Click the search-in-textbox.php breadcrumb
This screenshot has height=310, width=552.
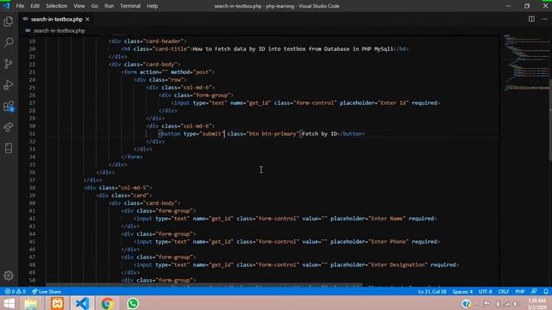(59, 31)
